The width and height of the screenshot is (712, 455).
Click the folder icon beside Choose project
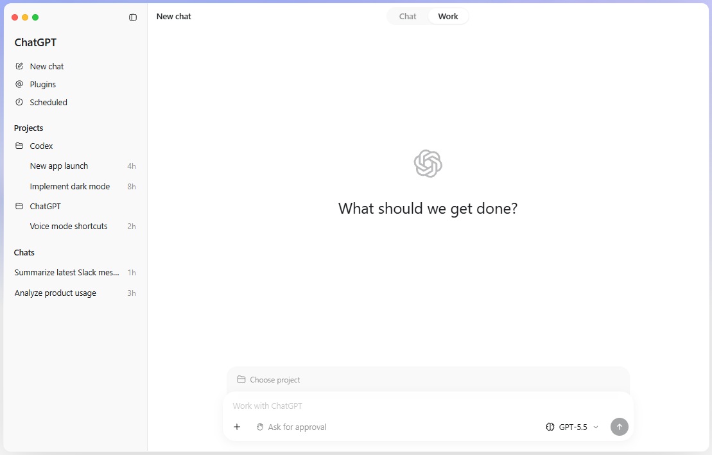[x=241, y=379]
